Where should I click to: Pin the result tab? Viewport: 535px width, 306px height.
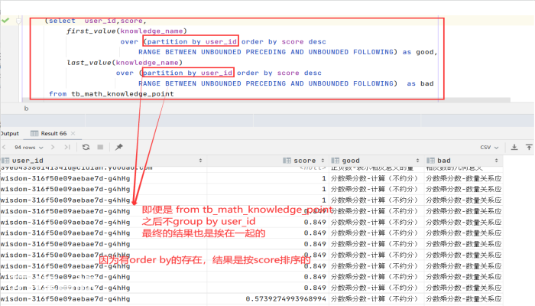pos(118,147)
